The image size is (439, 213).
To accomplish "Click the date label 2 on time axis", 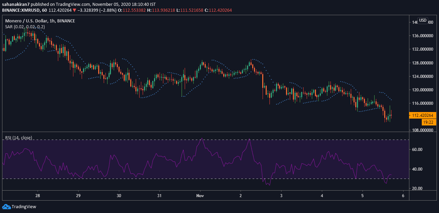I will click(241, 195).
